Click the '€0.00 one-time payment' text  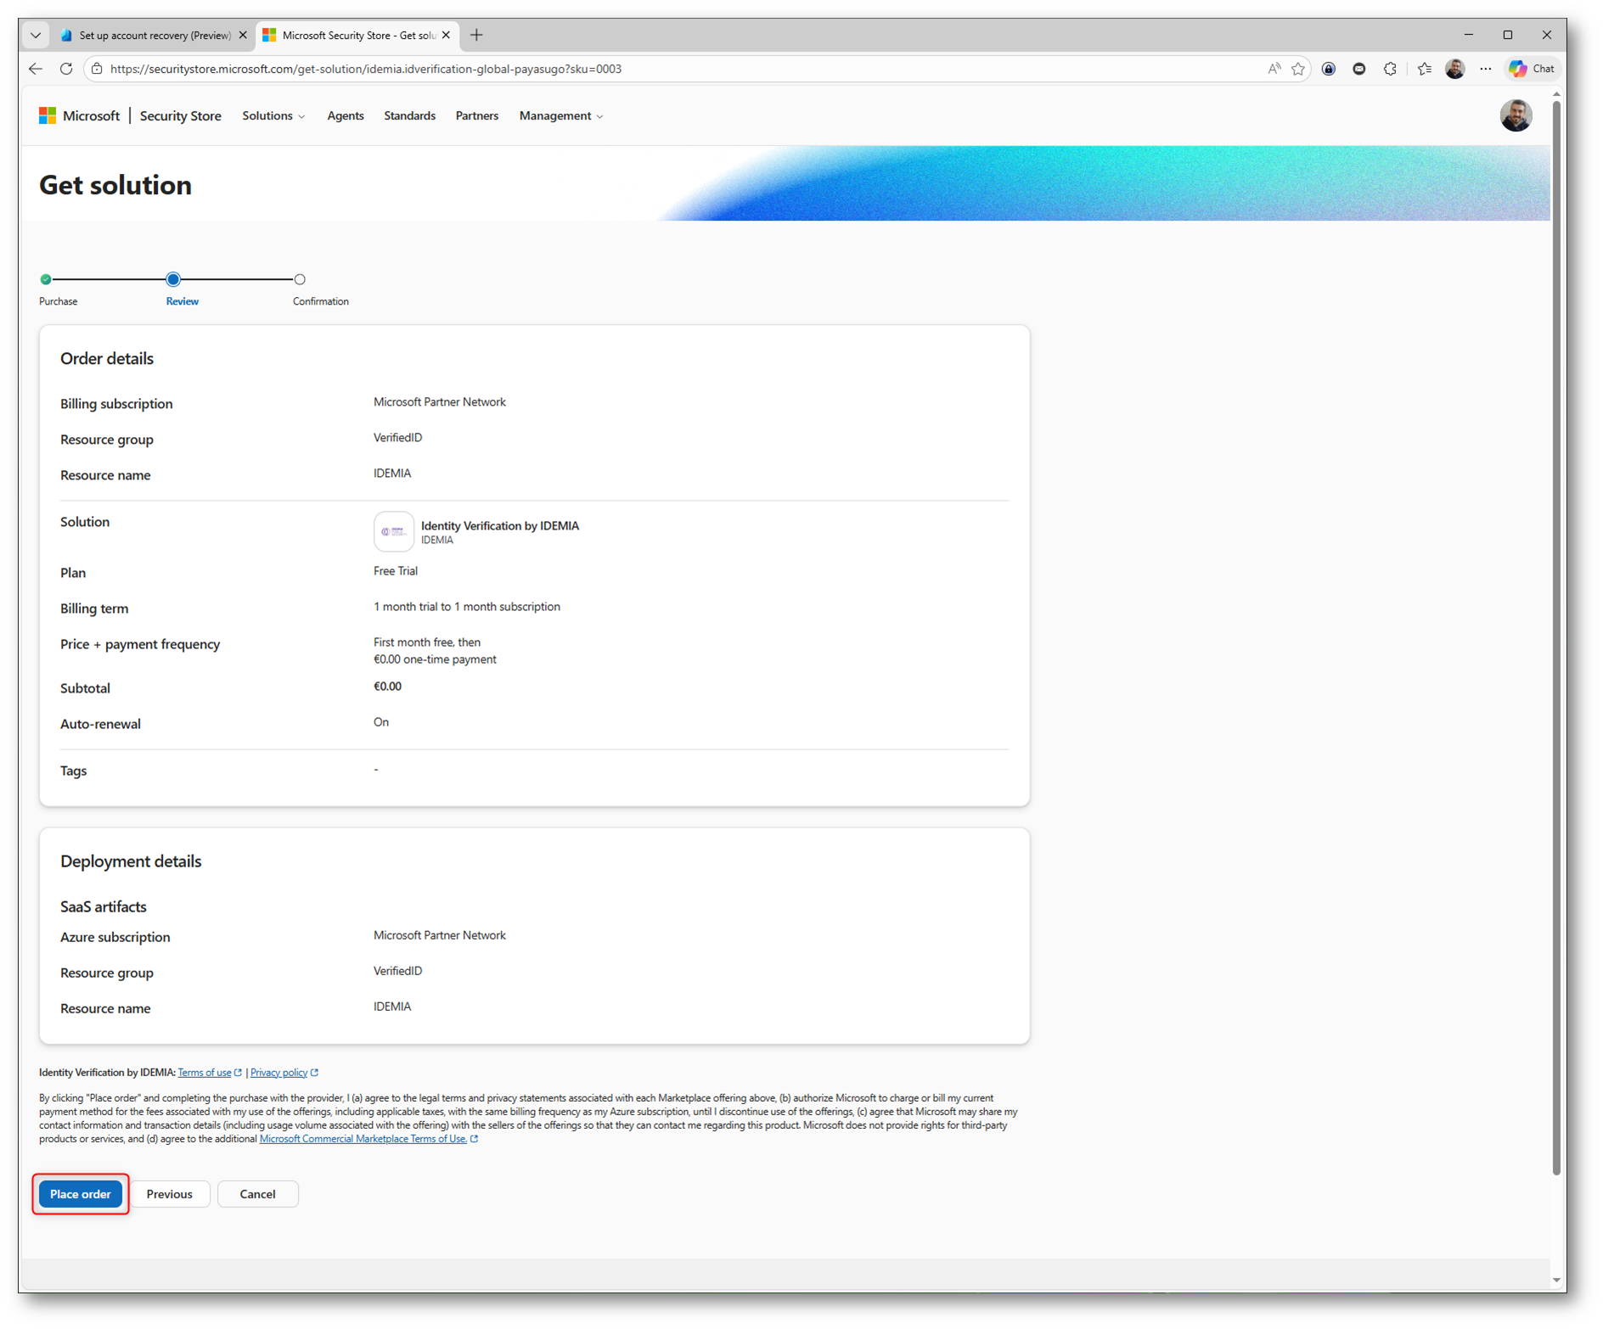point(435,659)
